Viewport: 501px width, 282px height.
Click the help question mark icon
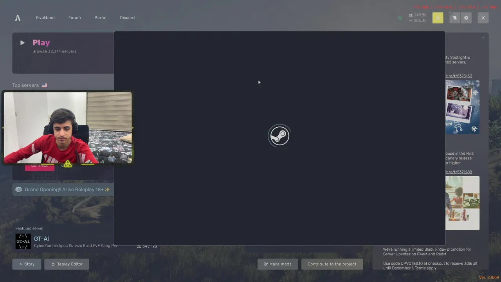pos(483,38)
